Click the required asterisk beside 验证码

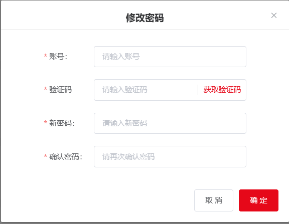pyautogui.click(x=45, y=89)
